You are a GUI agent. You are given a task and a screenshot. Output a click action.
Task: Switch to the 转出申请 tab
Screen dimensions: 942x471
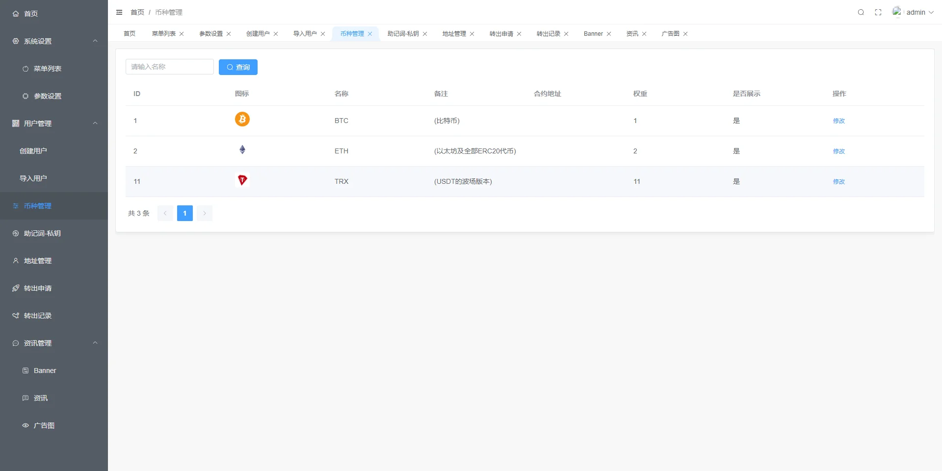click(x=501, y=34)
